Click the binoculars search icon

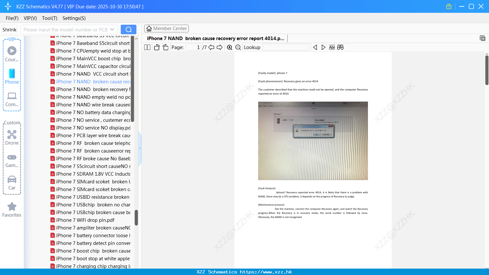point(340,47)
